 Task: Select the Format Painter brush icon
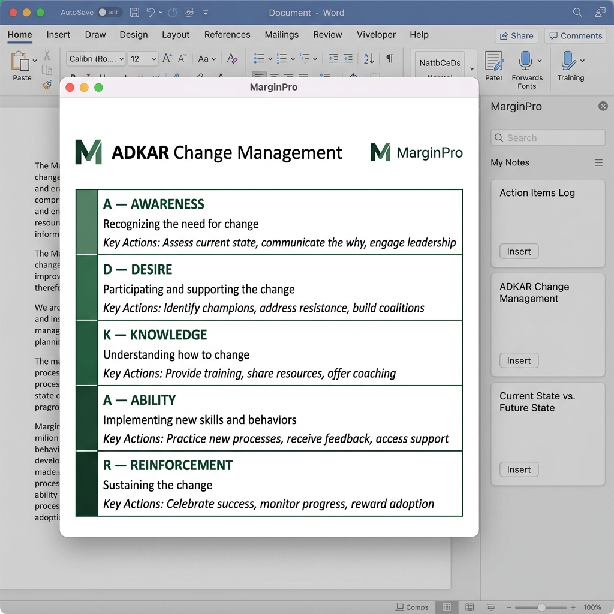click(47, 85)
